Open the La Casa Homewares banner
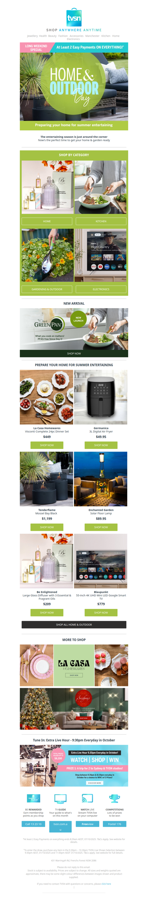Image resolution: width=148 pixels, height=906 pixels. [74, 665]
